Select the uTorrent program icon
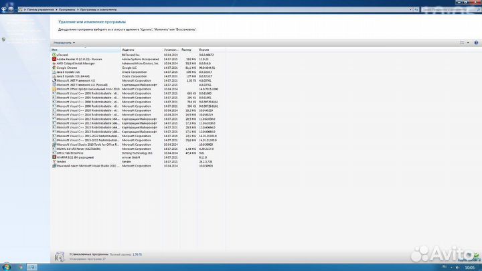This screenshot has height=271, width=482. 54,54
